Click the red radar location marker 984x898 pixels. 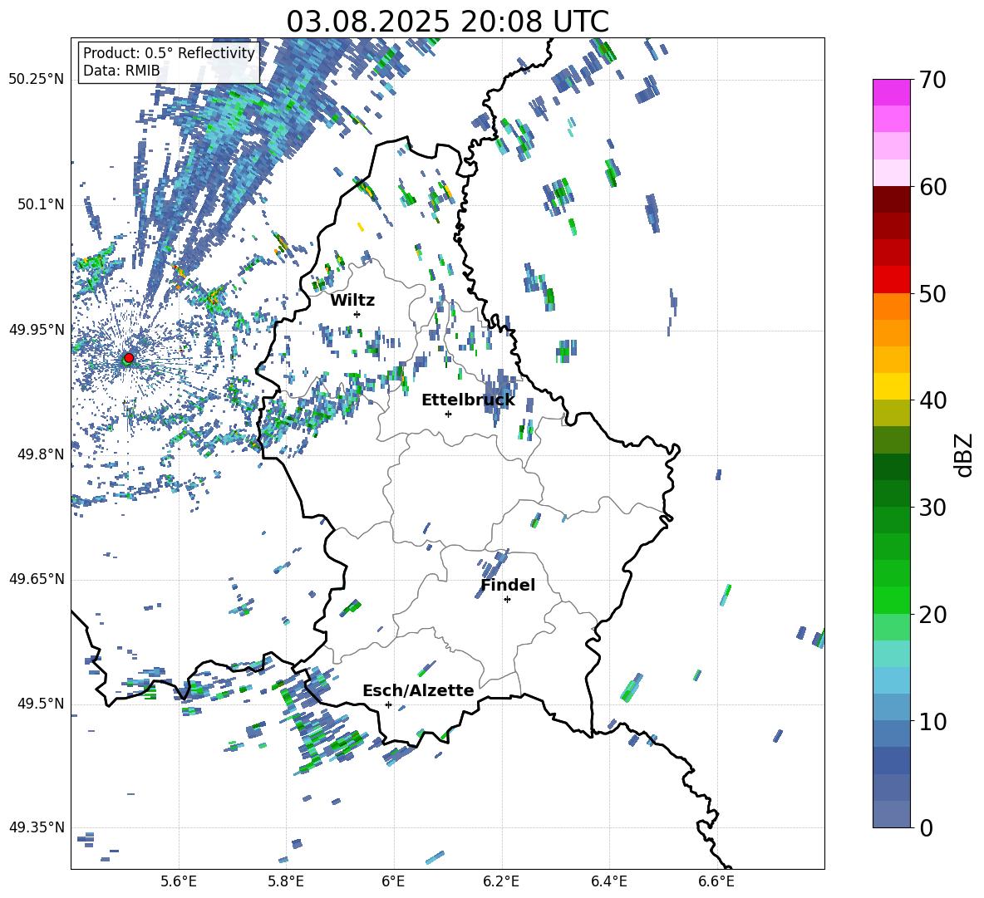tap(129, 357)
